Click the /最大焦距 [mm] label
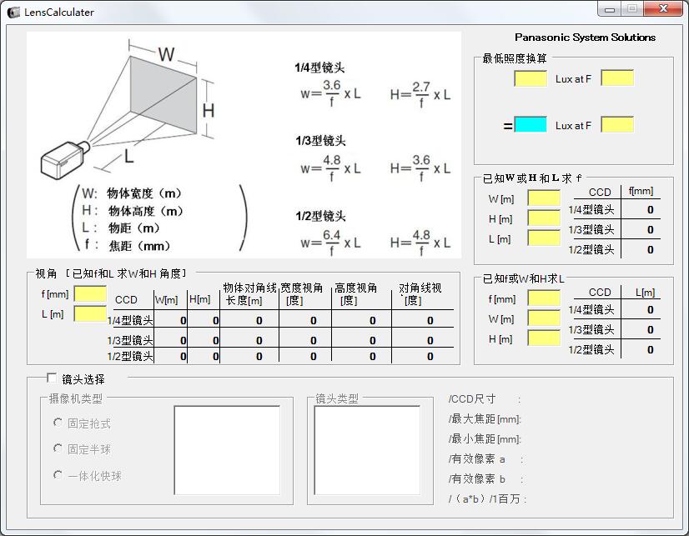Viewport: 689px width, 536px height. pos(485,418)
